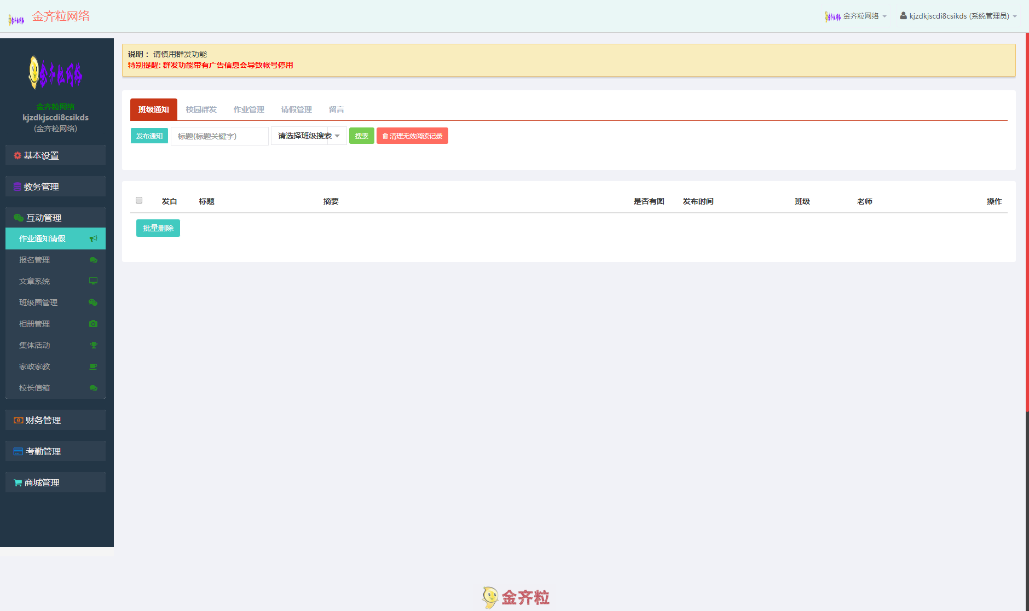Click the user icon beside kjzdkjscdi8csikds
The height and width of the screenshot is (611, 1029).
tap(903, 16)
